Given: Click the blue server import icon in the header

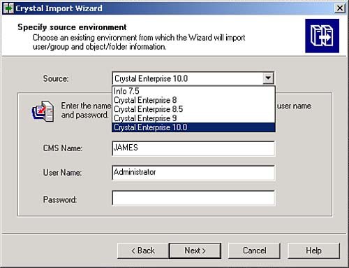Looking at the screenshot, I should (322, 36).
